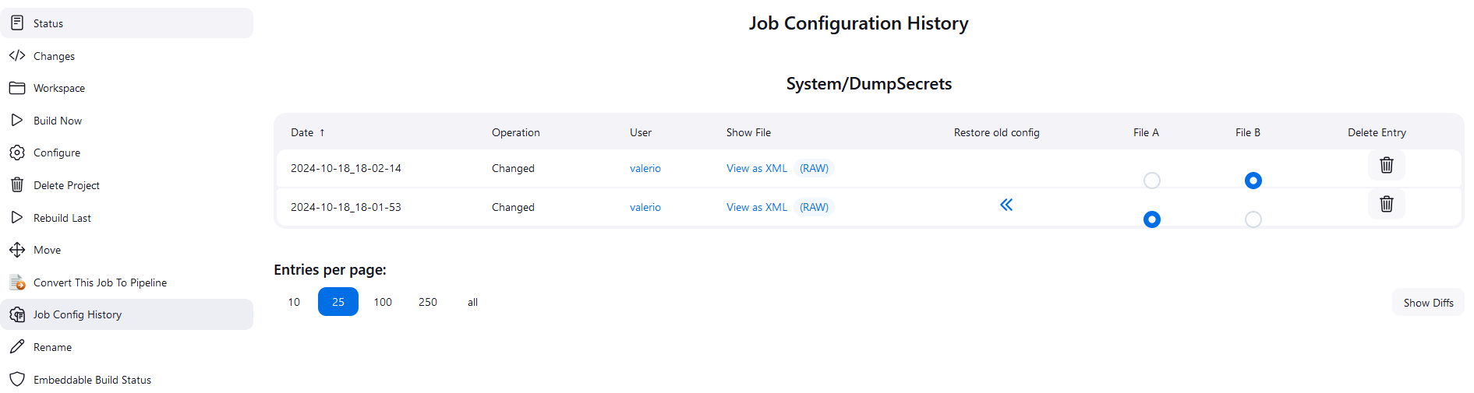Click the Build Now play icon
The width and height of the screenshot is (1474, 393).
pyautogui.click(x=17, y=121)
